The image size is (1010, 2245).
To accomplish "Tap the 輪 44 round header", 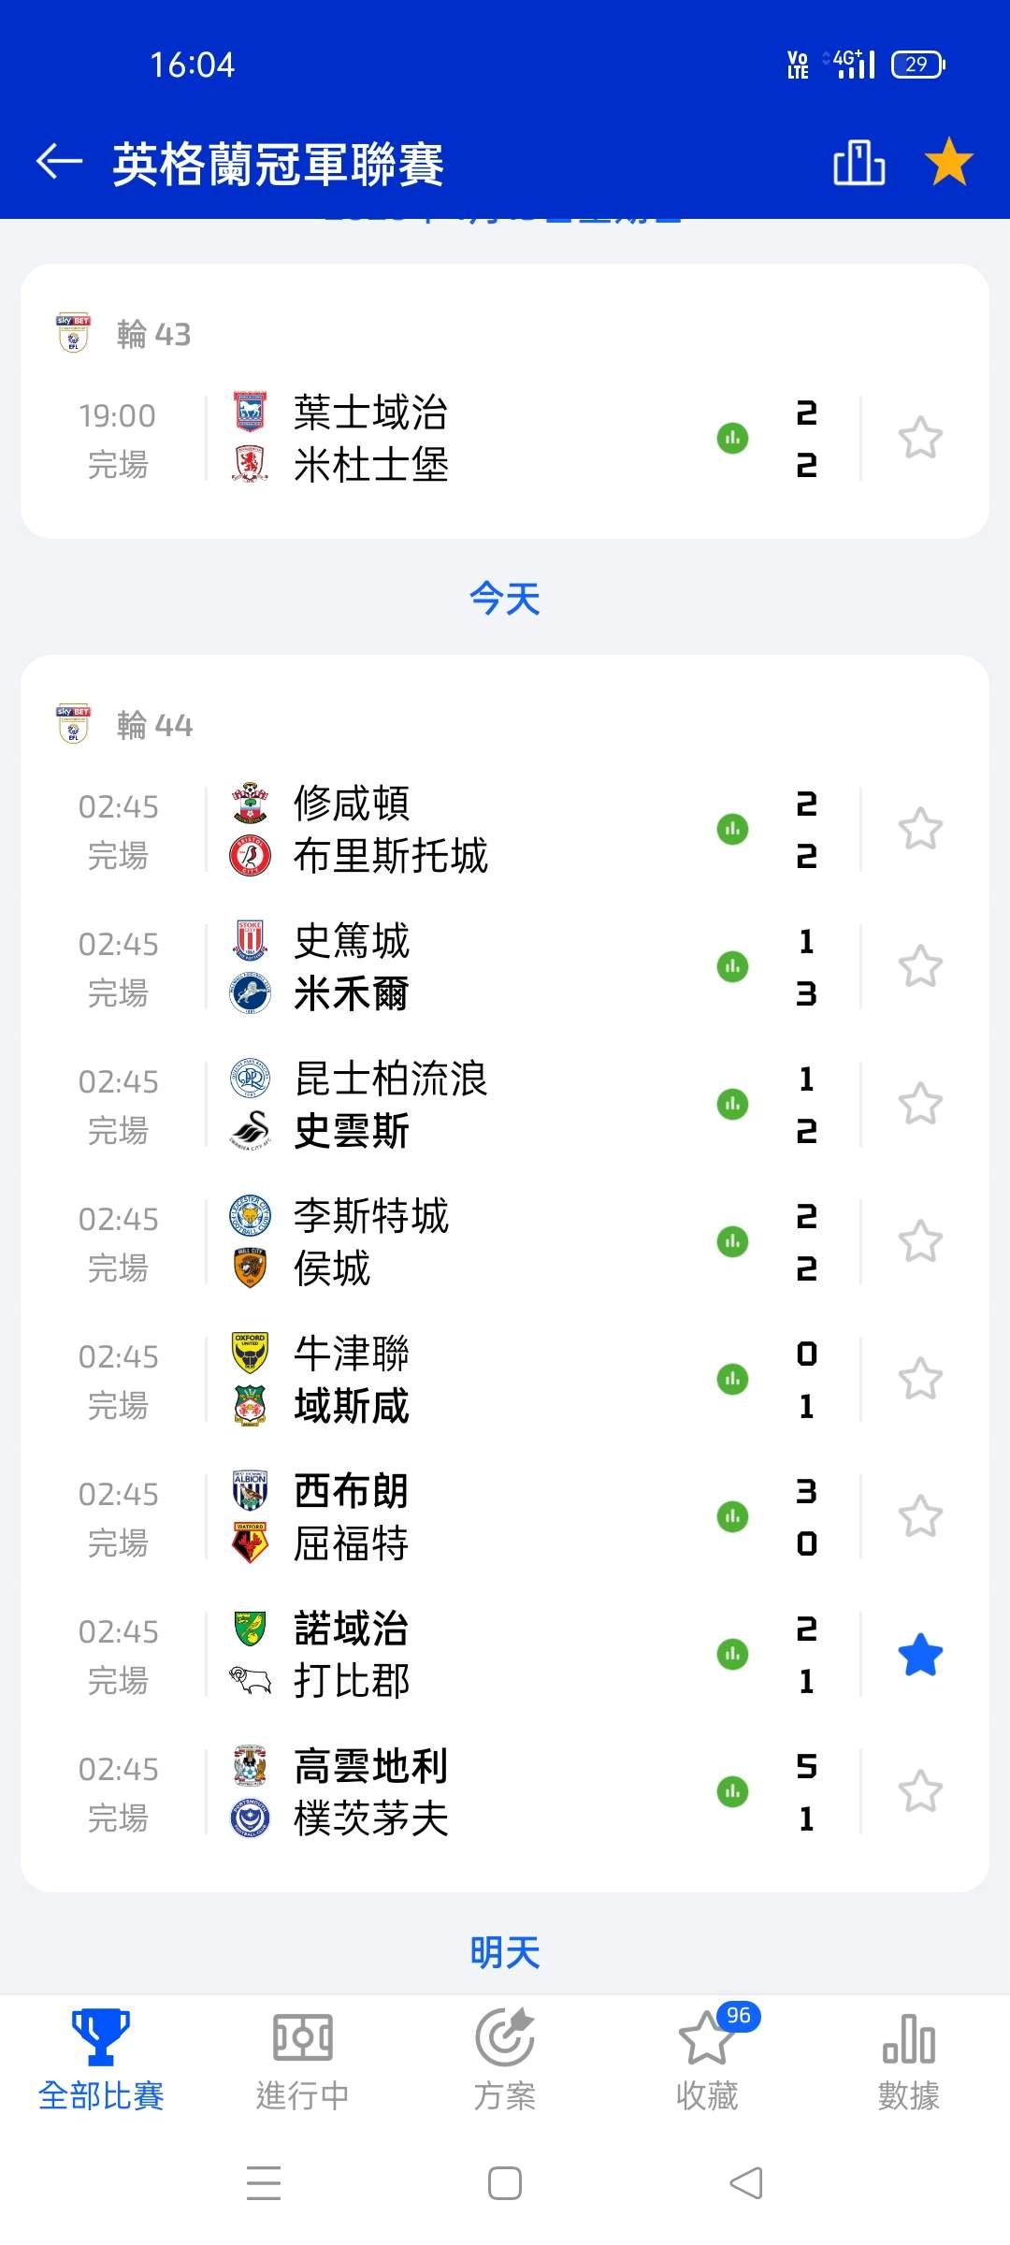I will (154, 725).
